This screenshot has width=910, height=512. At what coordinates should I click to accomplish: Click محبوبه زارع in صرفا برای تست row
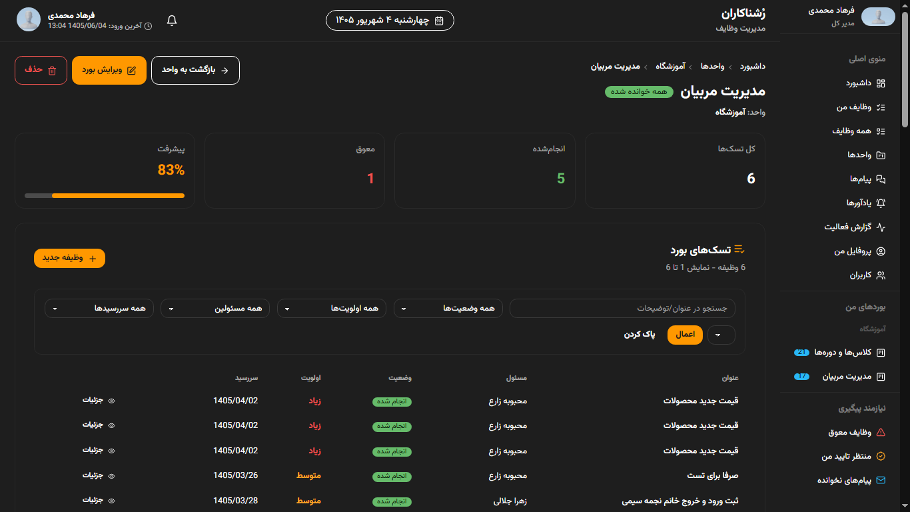(508, 476)
